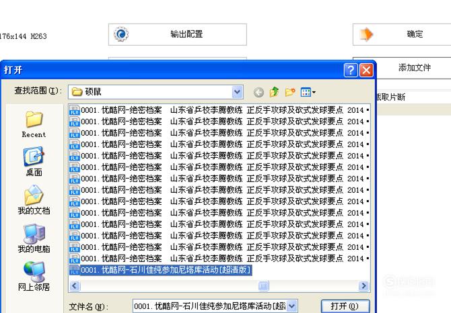This screenshot has height=313, width=451.
Task: Create a new folder in 硕鼠
Action: [290, 92]
